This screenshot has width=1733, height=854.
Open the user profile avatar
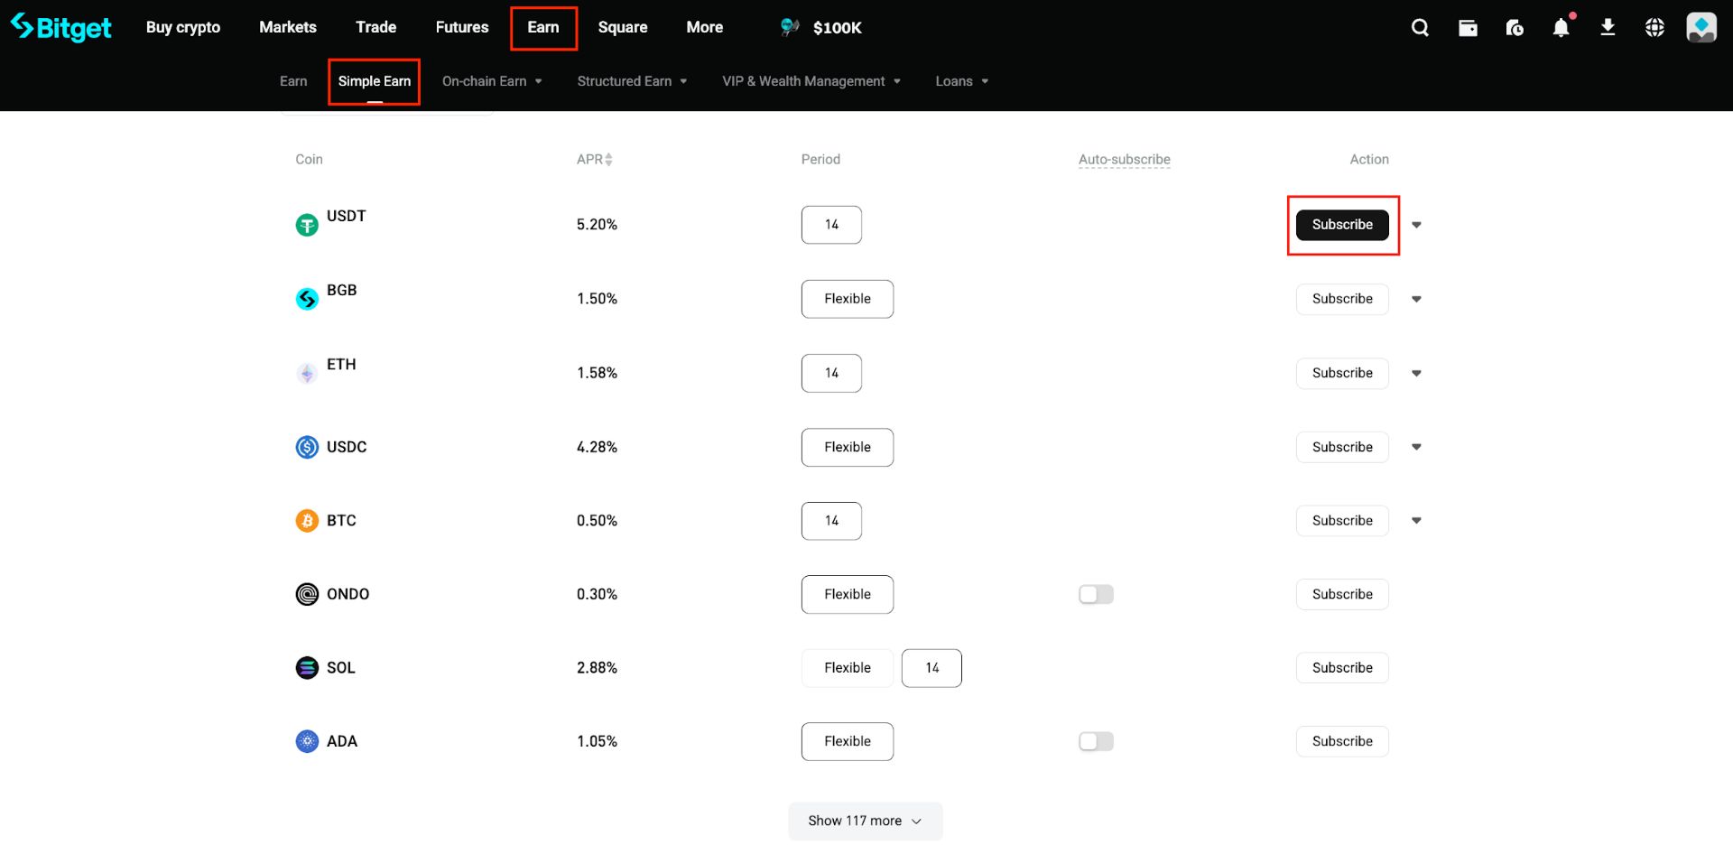point(1701,27)
